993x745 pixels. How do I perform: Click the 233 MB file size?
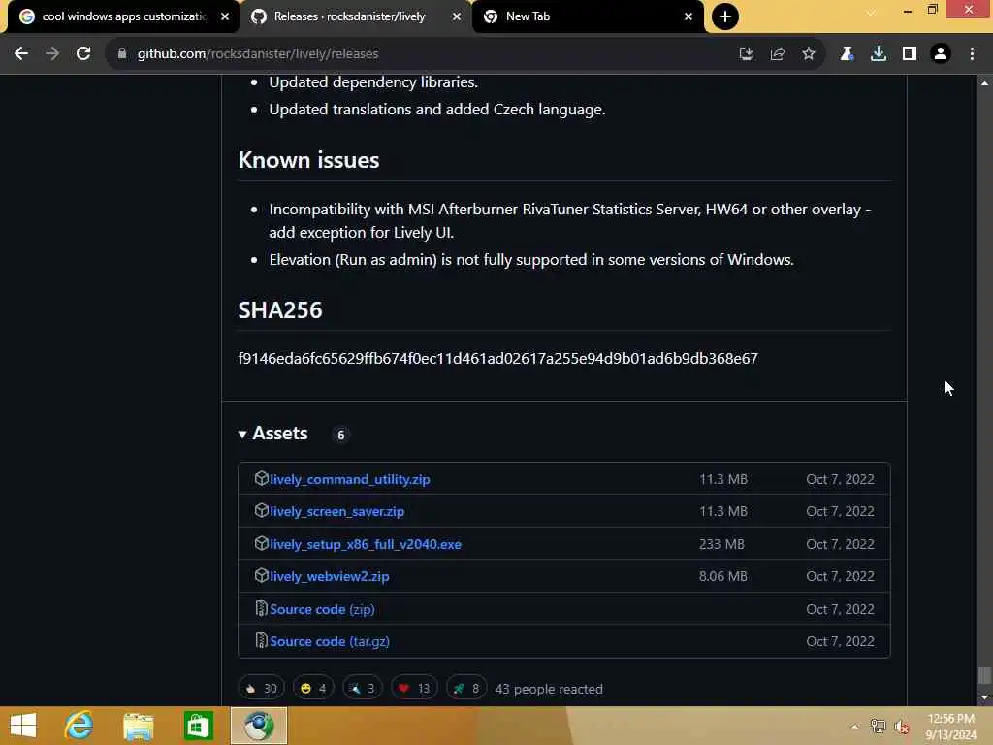click(x=721, y=545)
